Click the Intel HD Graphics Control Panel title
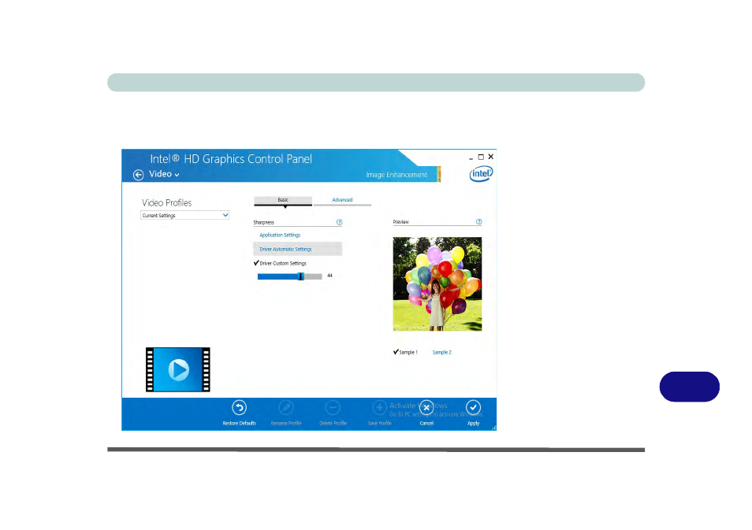The height and width of the screenshot is (530, 752). pos(231,159)
